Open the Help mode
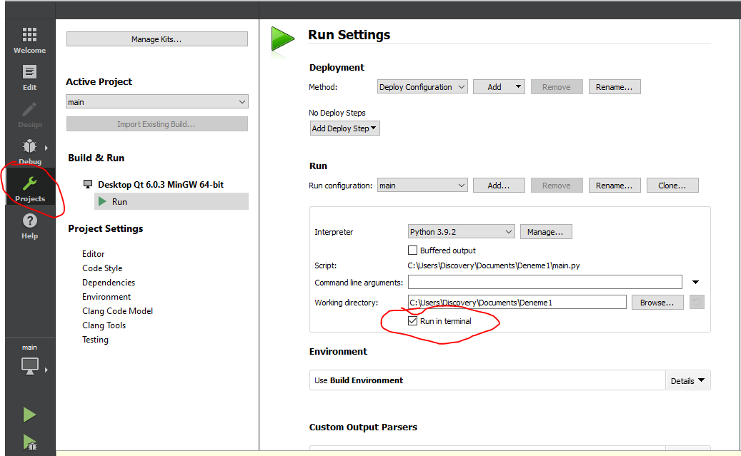This screenshot has width=741, height=456. click(29, 226)
